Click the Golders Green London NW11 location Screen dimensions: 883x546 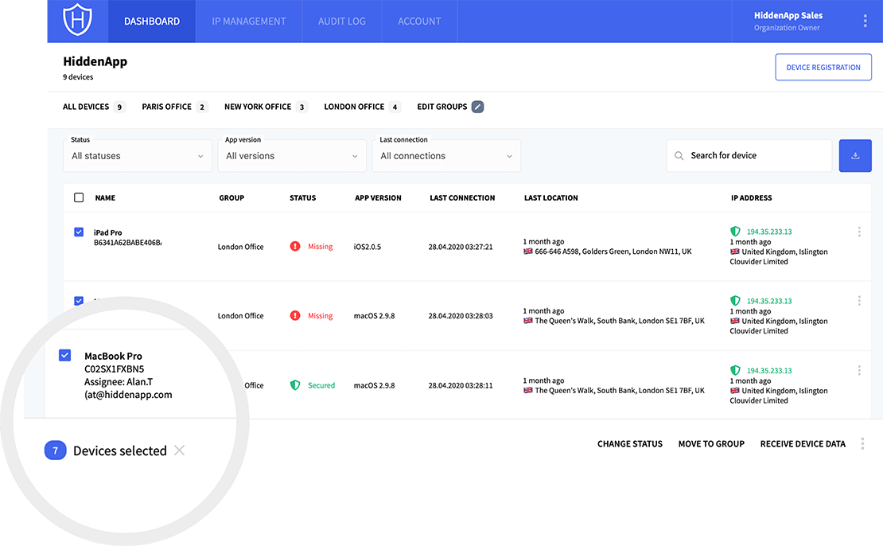[x=613, y=252]
